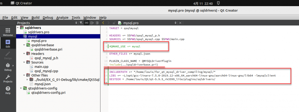Open the Analyze menu

[62, 18]
